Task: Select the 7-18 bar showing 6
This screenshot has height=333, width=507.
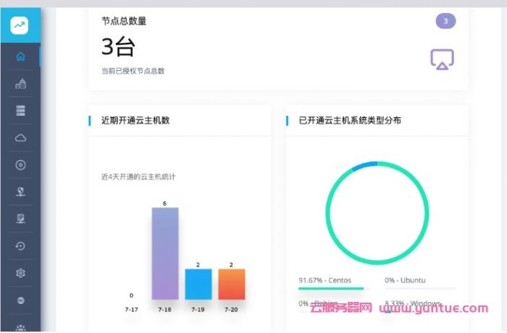Action: click(165, 253)
